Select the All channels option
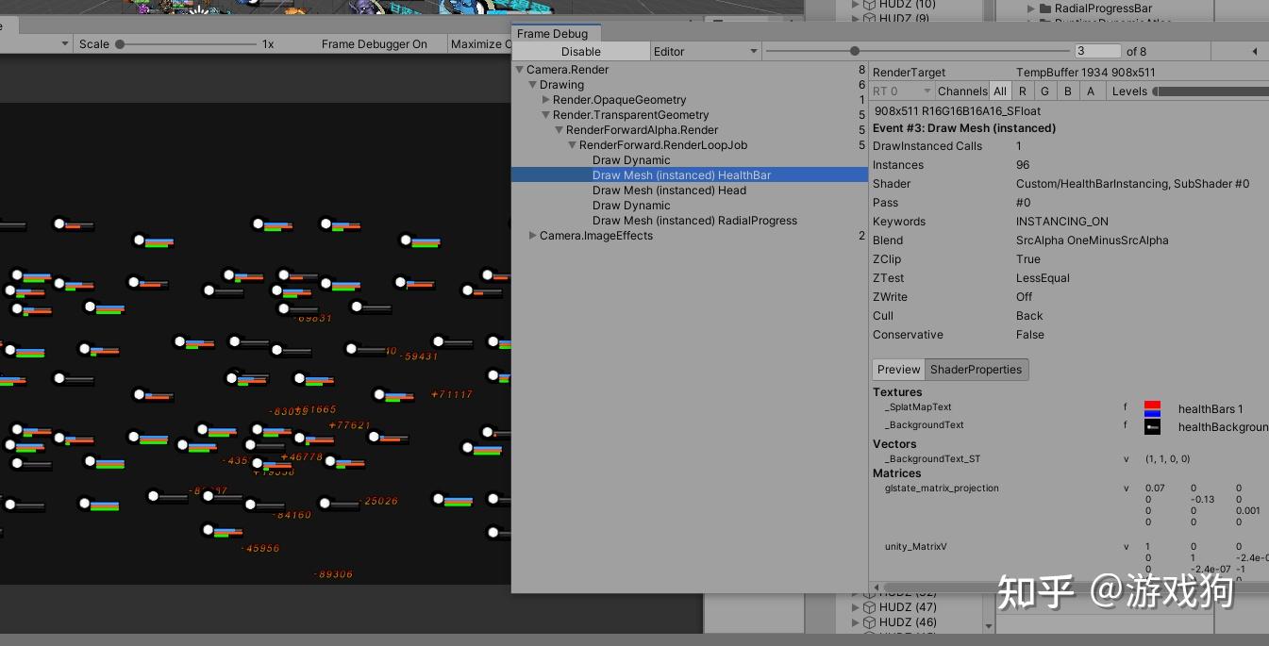 pyautogui.click(x=1000, y=91)
